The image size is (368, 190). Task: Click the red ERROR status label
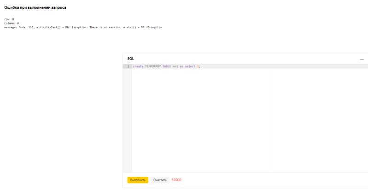pos(176,180)
